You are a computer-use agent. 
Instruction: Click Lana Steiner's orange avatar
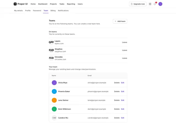point(54,100)
